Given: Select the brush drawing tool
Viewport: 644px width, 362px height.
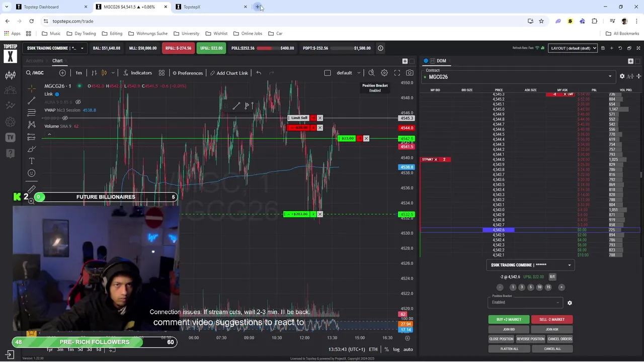Looking at the screenshot, I should (x=32, y=149).
